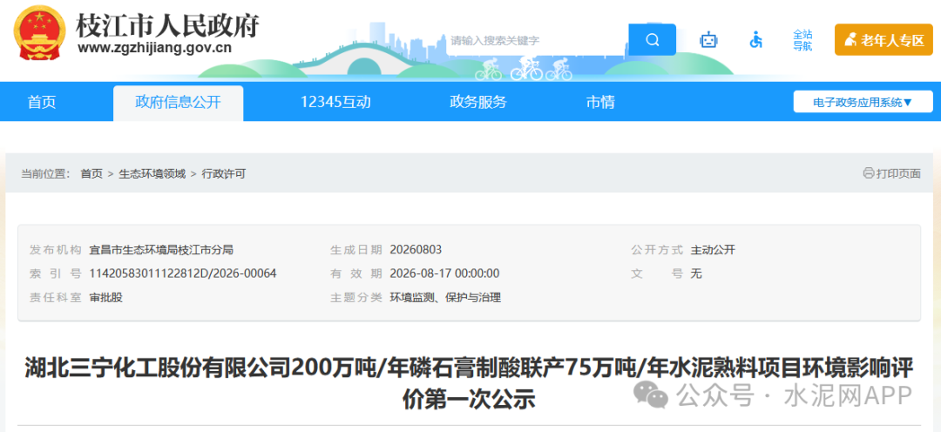The height and width of the screenshot is (432, 941).
Task: Open the 老年人专区 button
Action: 884,40
